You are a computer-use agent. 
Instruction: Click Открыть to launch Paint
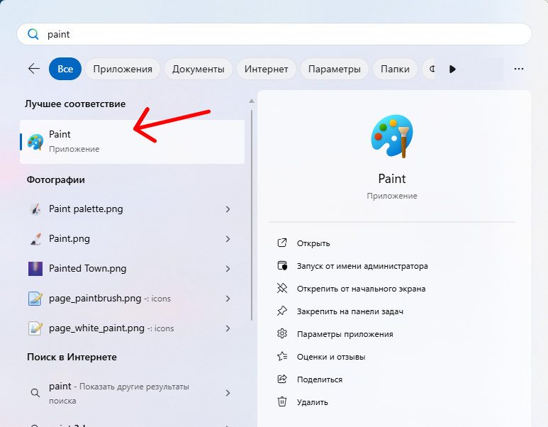click(x=313, y=243)
